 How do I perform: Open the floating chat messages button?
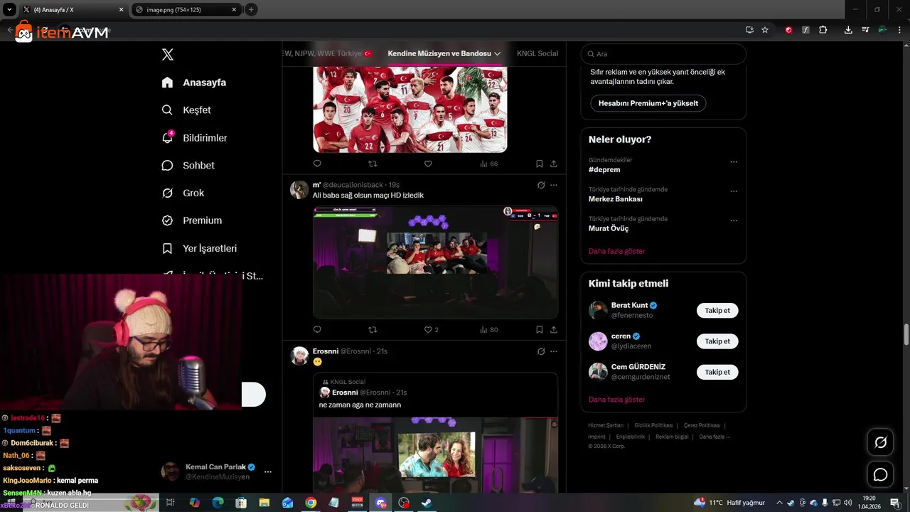880,474
